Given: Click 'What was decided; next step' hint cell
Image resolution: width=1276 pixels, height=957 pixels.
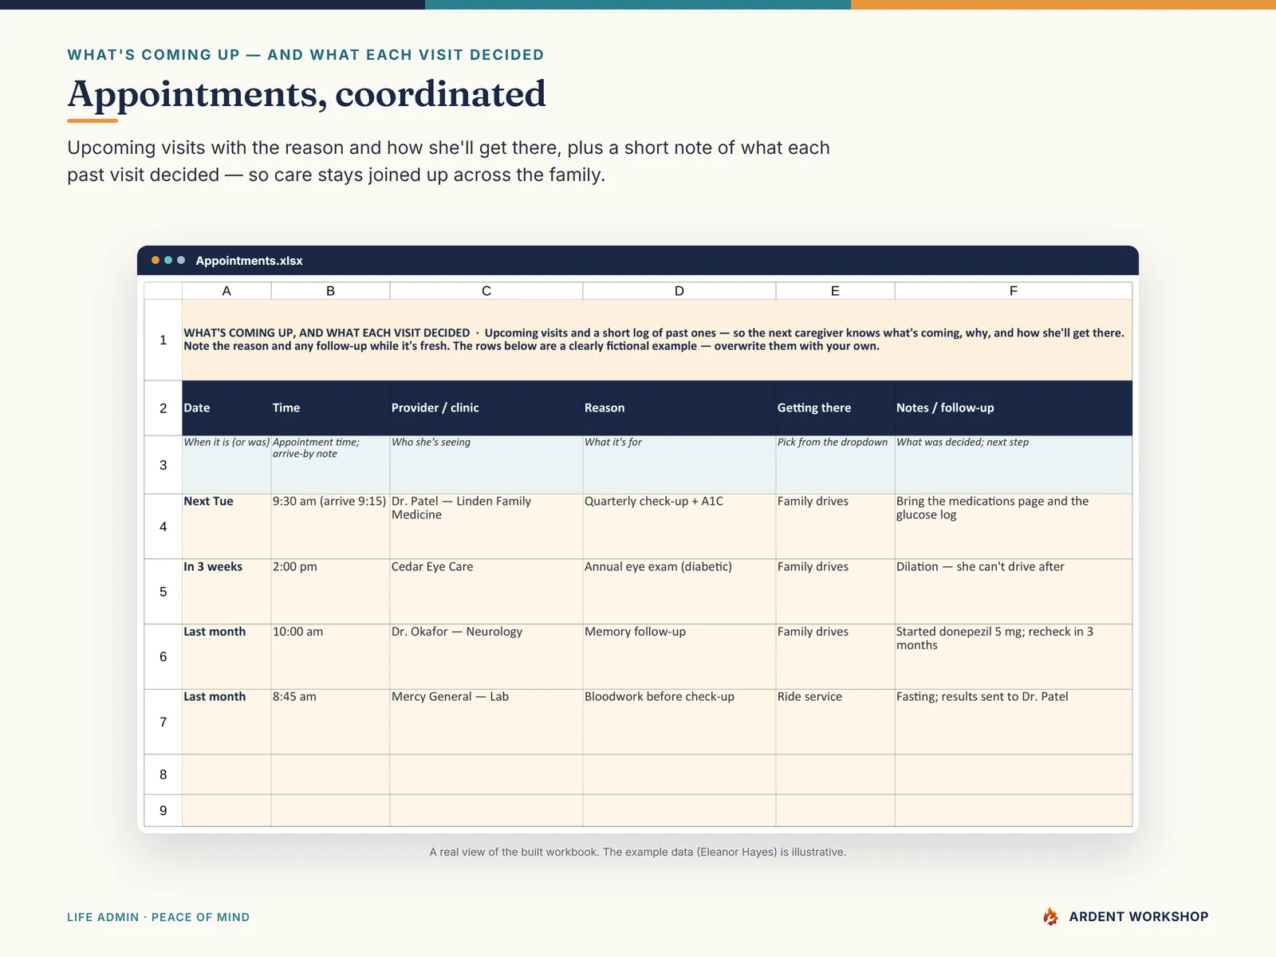Looking at the screenshot, I should tap(1014, 465).
